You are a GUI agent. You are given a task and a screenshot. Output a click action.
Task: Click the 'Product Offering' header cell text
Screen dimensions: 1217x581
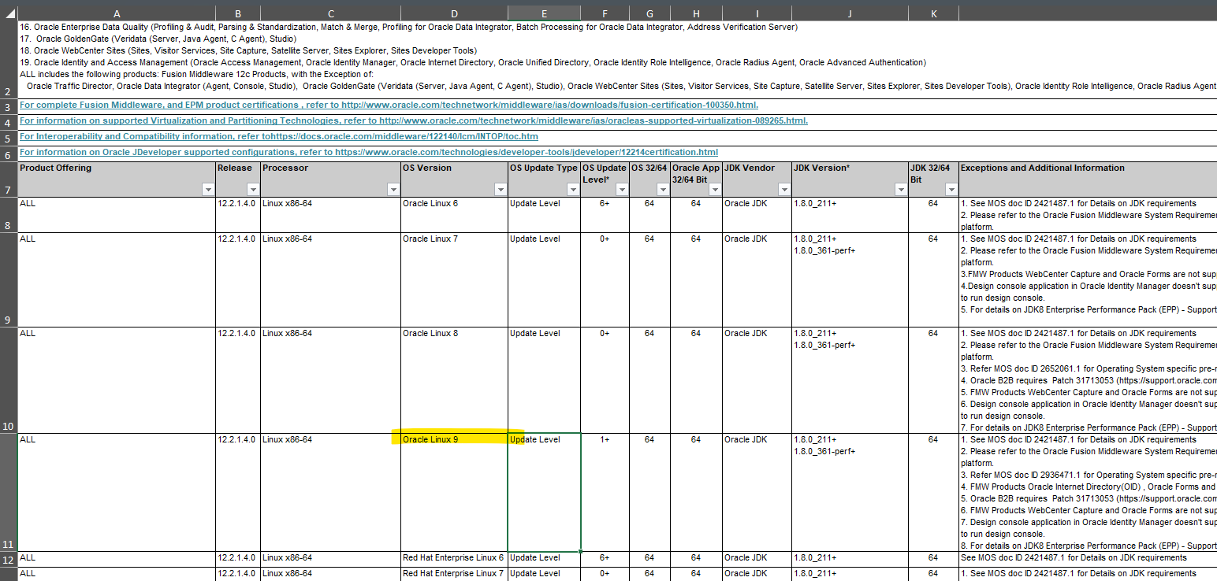point(55,168)
